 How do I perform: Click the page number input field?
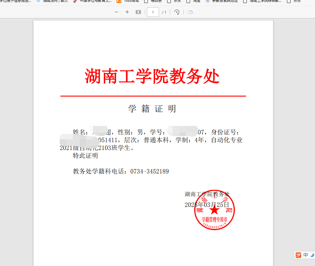tap(153, 12)
